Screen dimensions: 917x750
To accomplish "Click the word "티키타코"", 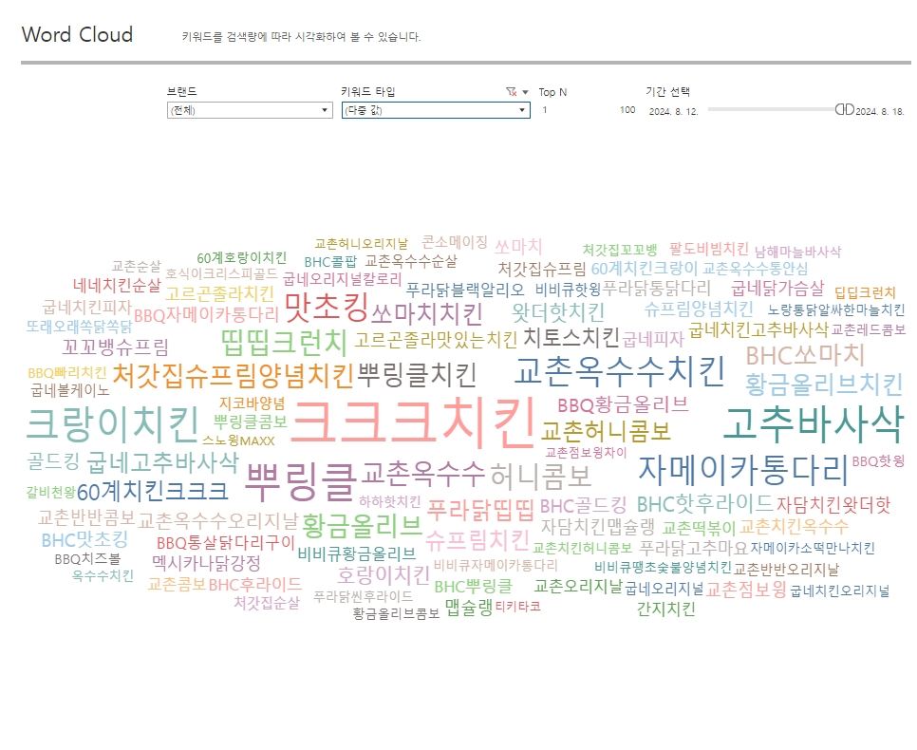I will click(x=518, y=606).
